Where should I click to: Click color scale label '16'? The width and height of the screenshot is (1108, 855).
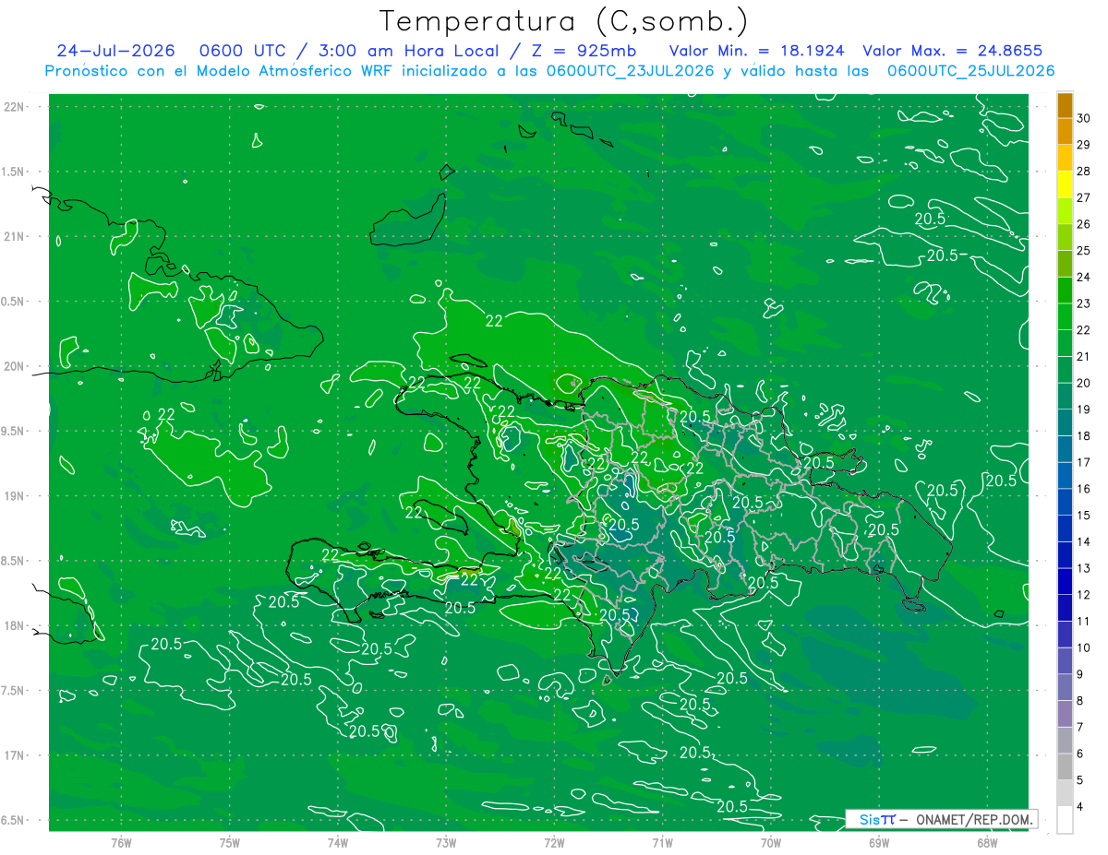coord(1084,489)
